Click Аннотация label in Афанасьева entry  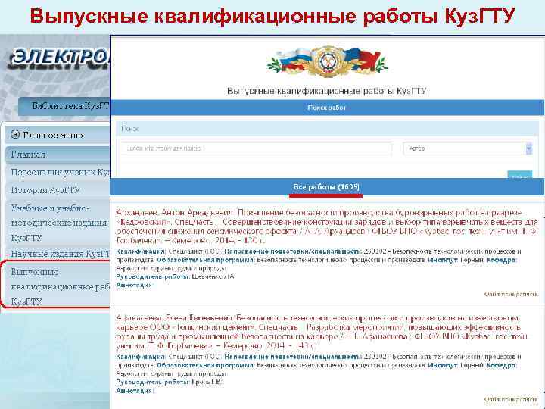(x=134, y=391)
